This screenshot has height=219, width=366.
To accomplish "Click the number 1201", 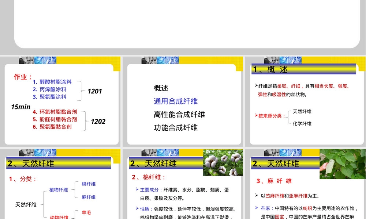I will click(x=95, y=91).
